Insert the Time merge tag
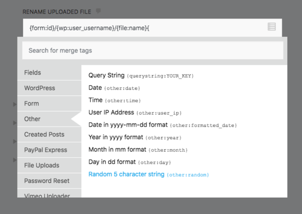Screen dimensions: 302x214 (114, 100)
